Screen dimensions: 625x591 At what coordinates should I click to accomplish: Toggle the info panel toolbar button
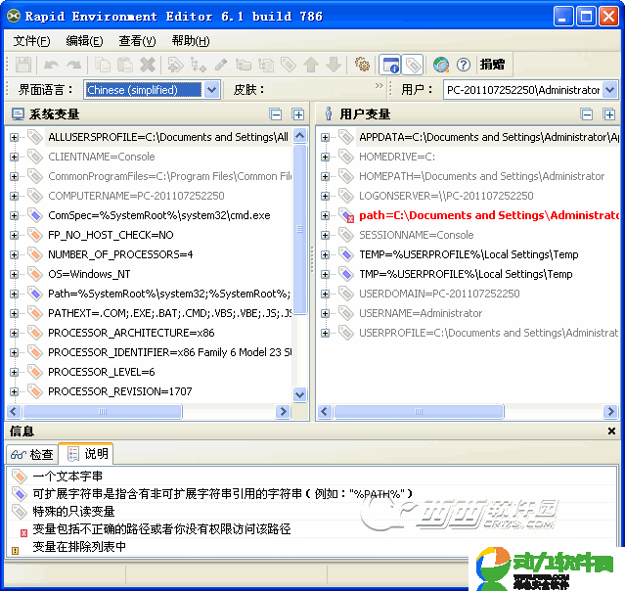click(x=389, y=65)
